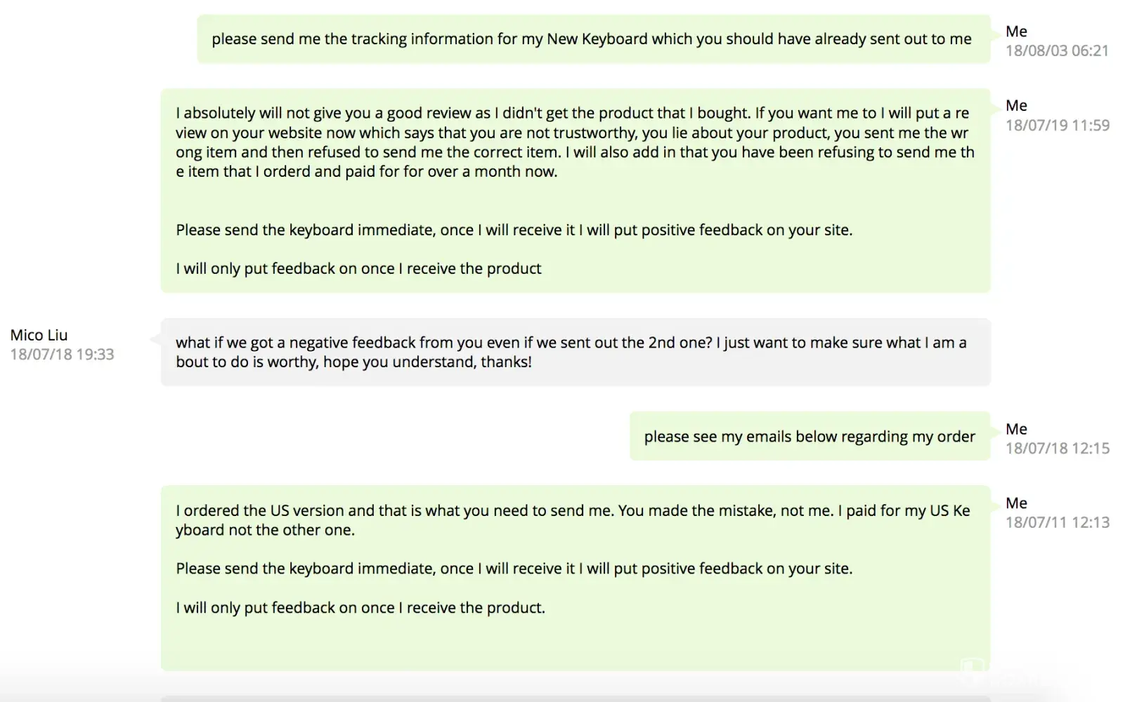Screen dimensions: 1144x702
Task: Click the 18/08/03 06:21 timestamp
Action: coord(1056,51)
